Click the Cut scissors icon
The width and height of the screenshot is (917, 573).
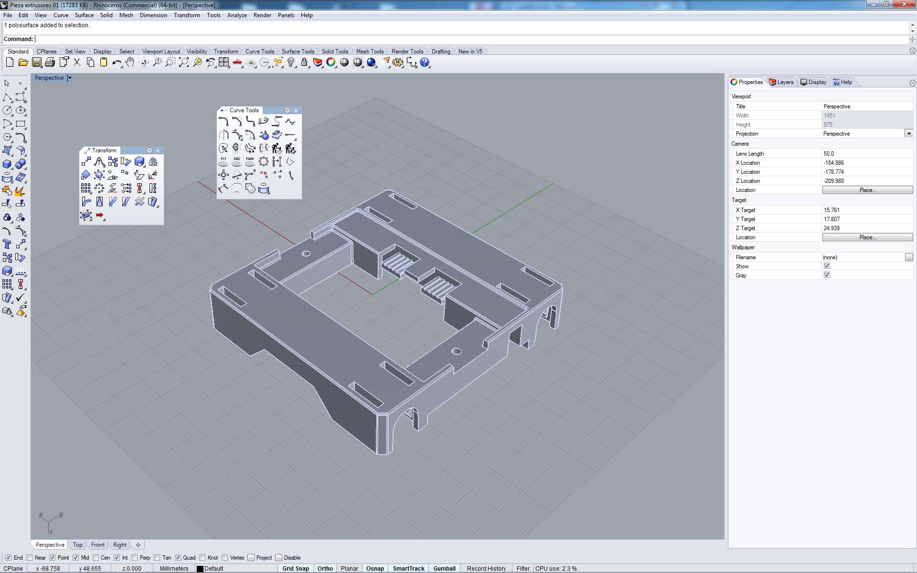(77, 63)
